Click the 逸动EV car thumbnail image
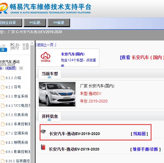Screen dimensions: 164x163 (57, 94)
